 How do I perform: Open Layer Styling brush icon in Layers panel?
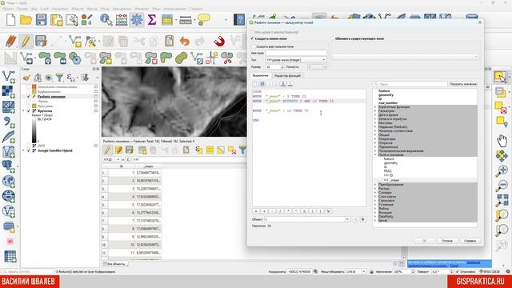click(x=26, y=78)
